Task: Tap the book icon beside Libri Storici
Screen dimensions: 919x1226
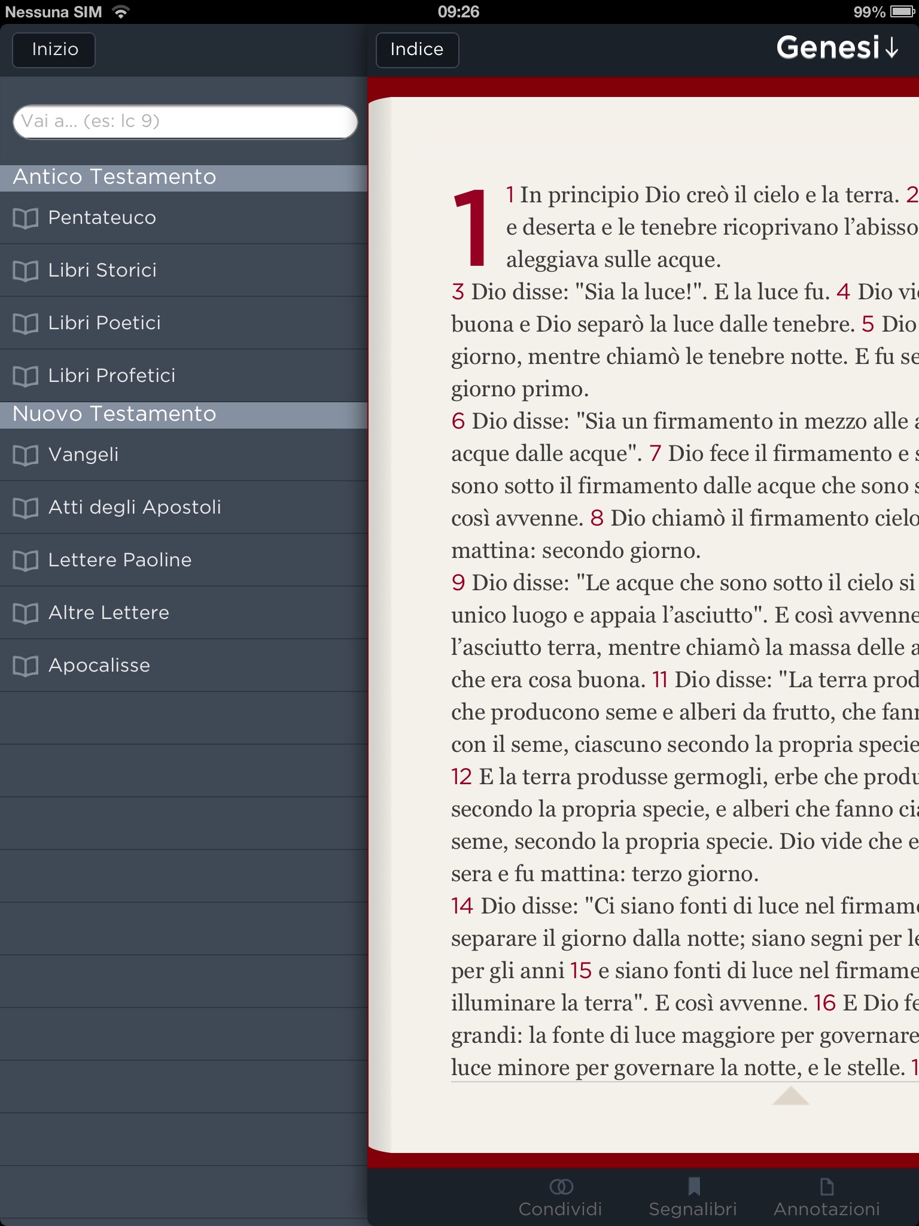Action: point(25,271)
